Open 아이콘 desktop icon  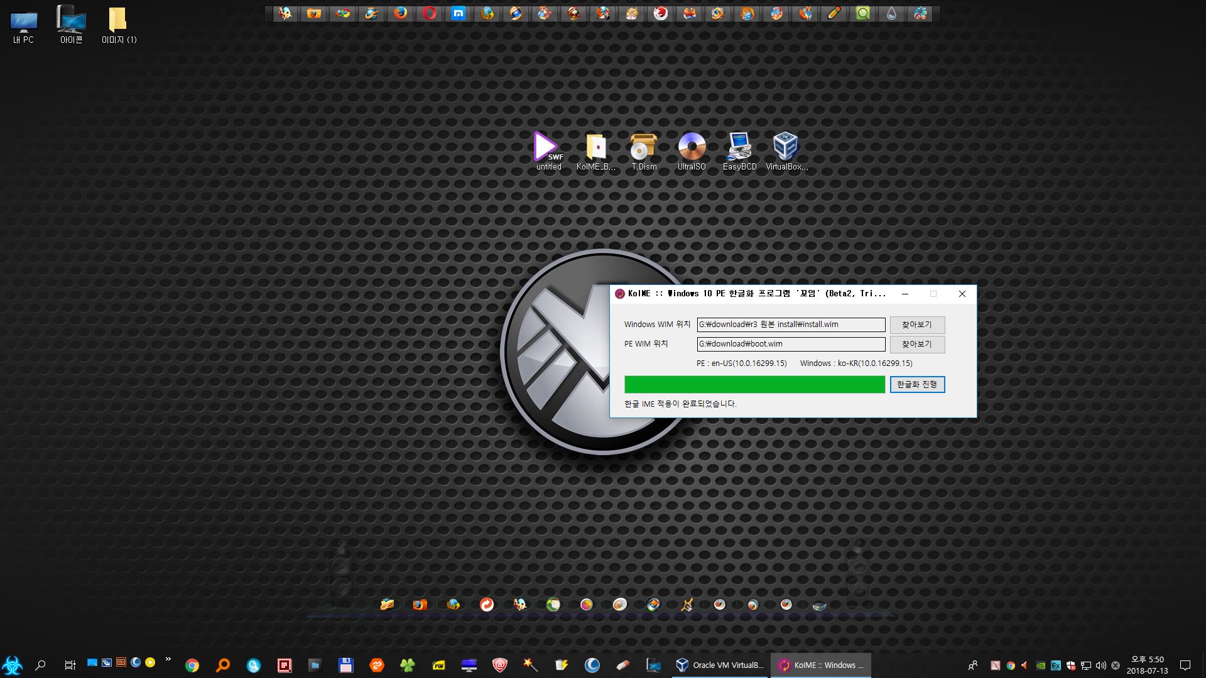71,25
